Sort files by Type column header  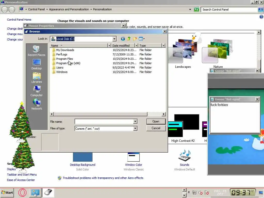150,46
